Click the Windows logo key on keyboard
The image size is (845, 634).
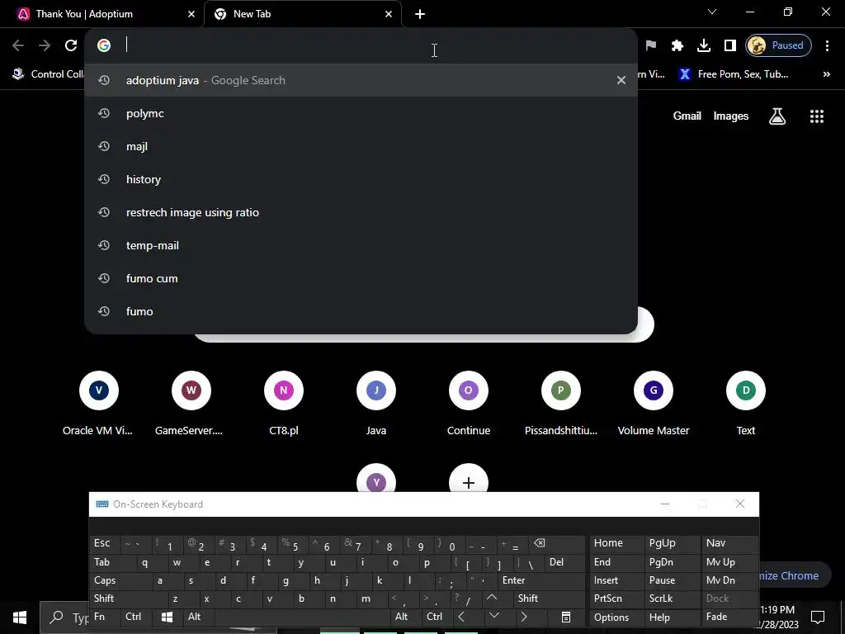click(168, 617)
